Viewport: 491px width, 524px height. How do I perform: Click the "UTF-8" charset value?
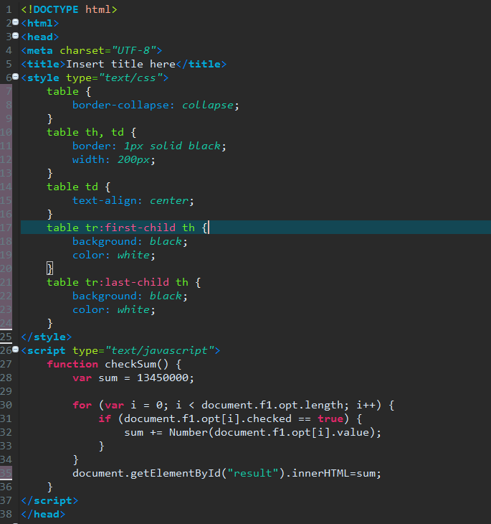[134, 50]
